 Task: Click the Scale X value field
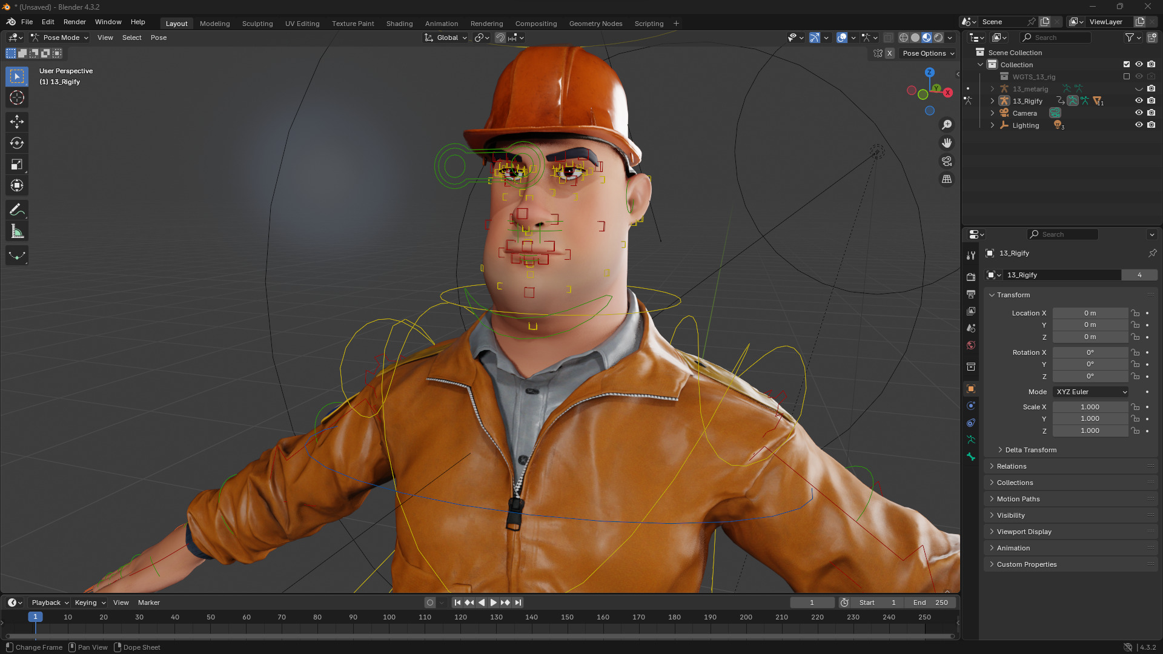click(x=1090, y=407)
